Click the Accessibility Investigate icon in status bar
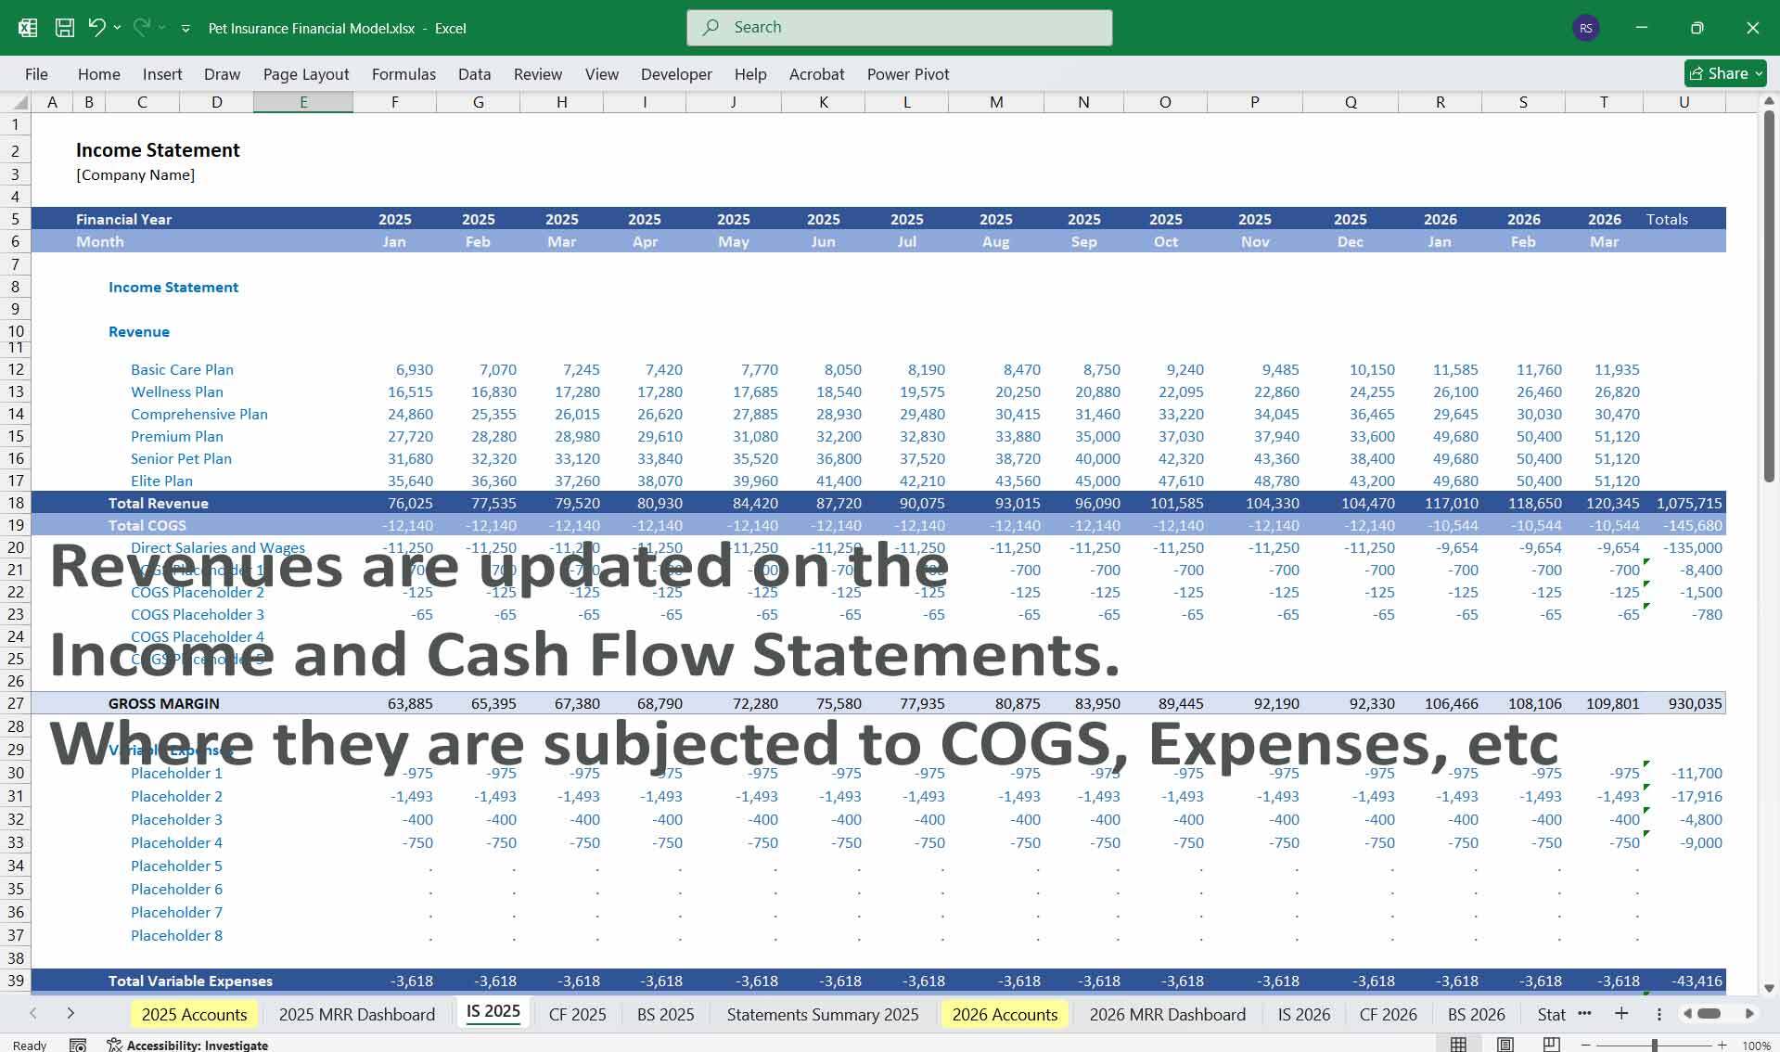The height and width of the screenshot is (1052, 1780). (115, 1044)
